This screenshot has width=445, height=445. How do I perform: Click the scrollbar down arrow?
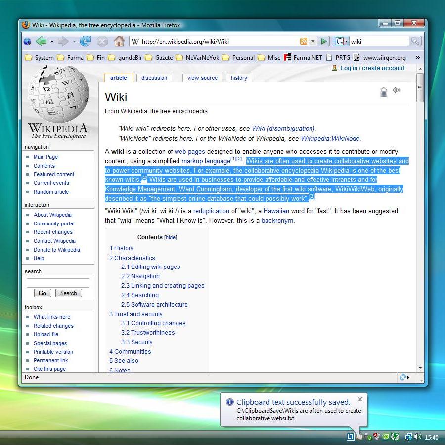(420, 368)
